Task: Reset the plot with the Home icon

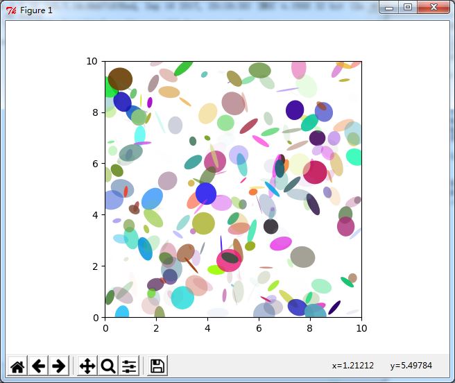Action: pyautogui.click(x=17, y=366)
